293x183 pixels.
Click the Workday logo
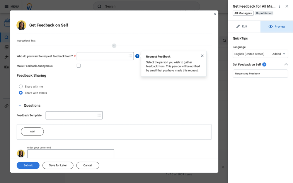point(29,6)
